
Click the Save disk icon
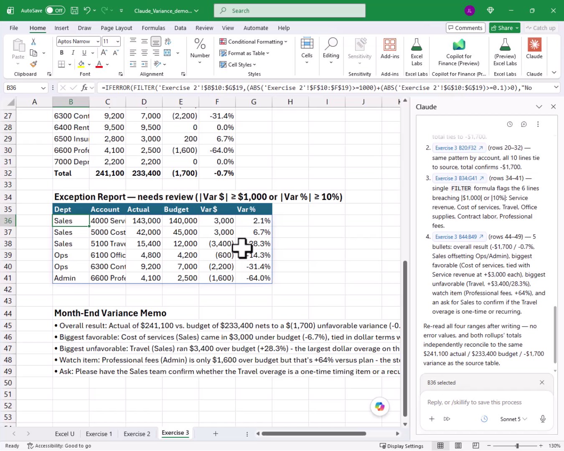[x=74, y=10]
